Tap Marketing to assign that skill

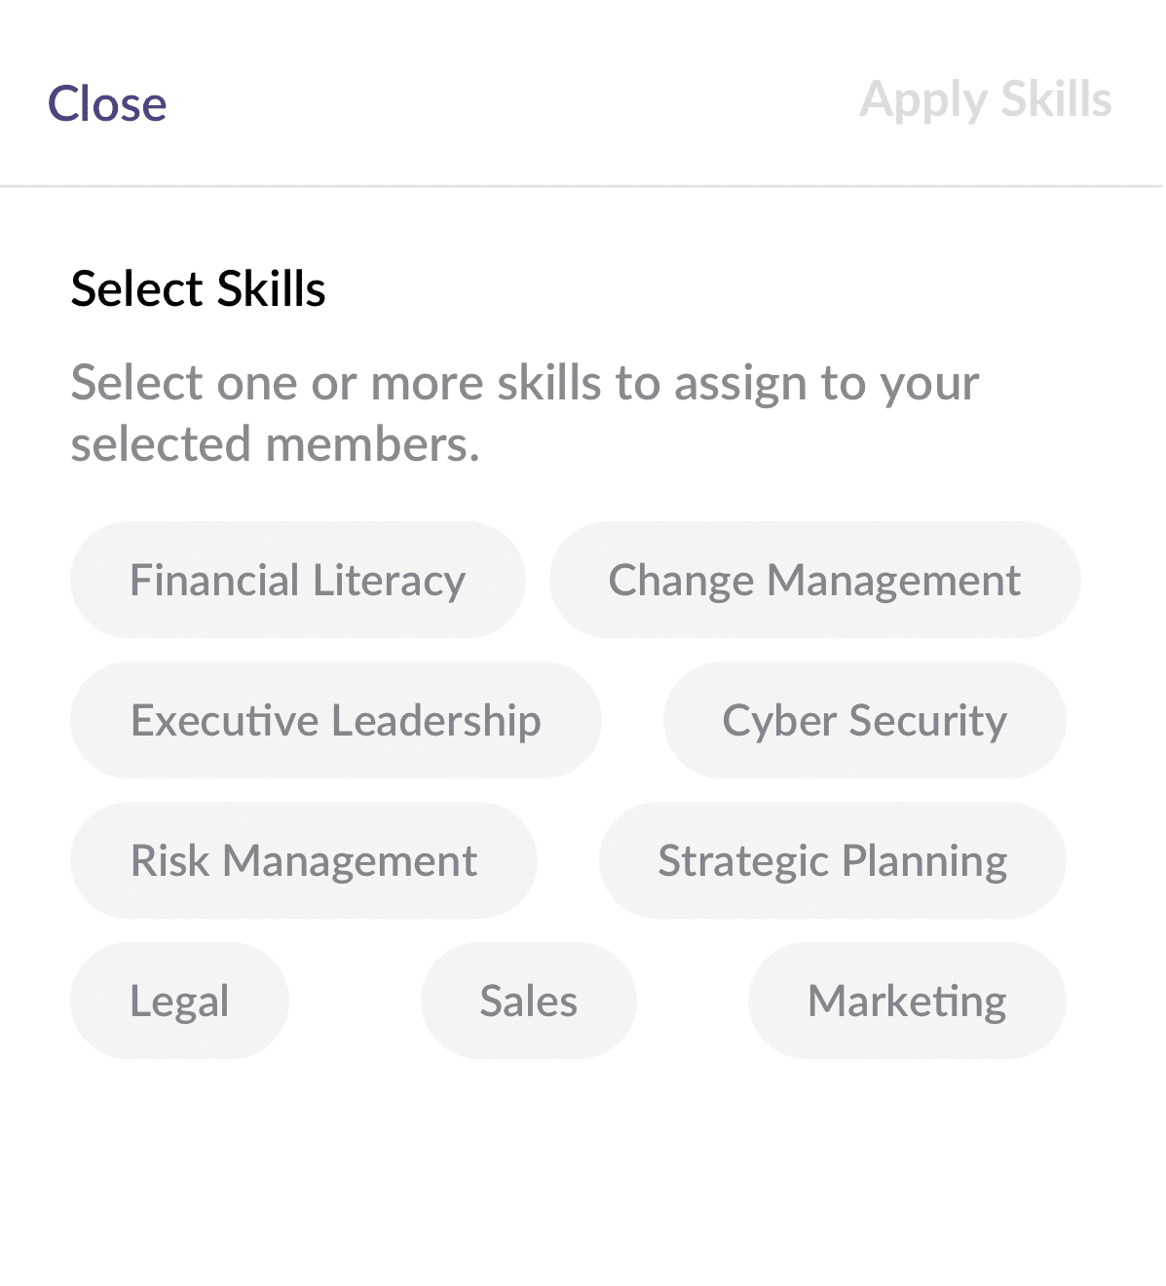(907, 1001)
